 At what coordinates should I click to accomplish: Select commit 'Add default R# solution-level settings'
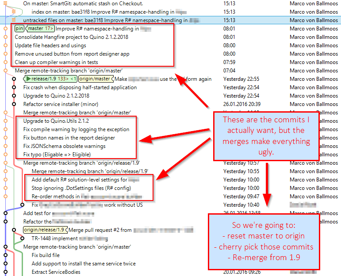pyautogui.click(x=171, y=180)
